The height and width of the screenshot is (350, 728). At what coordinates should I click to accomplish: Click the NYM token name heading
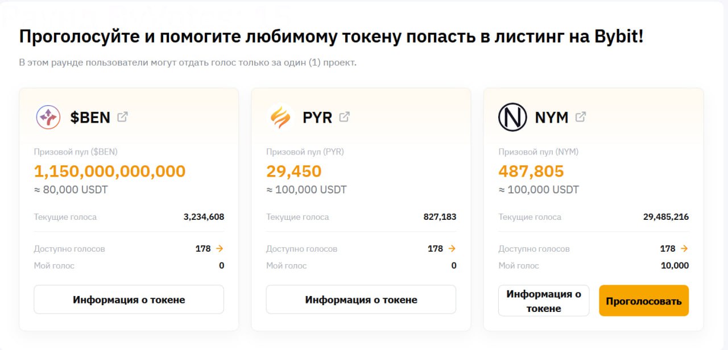(x=552, y=118)
